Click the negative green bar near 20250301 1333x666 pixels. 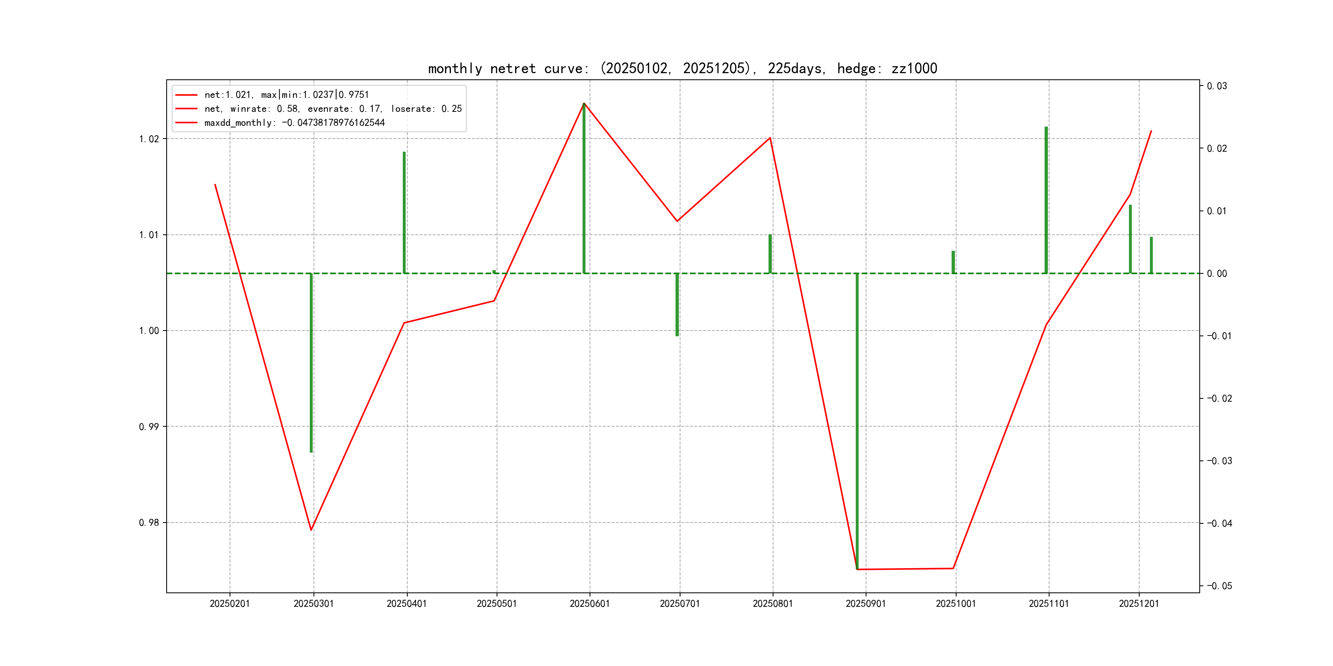coord(311,362)
